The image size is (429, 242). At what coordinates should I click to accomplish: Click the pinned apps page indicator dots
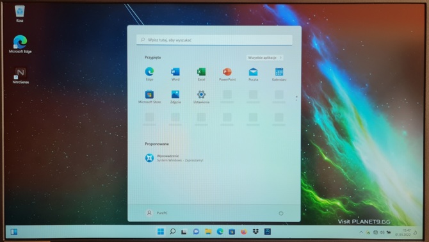[296, 99]
